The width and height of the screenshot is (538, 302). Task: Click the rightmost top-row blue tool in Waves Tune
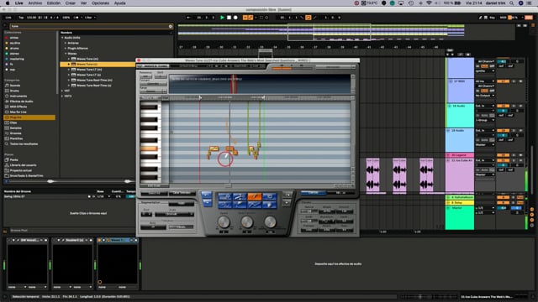(x=269, y=196)
